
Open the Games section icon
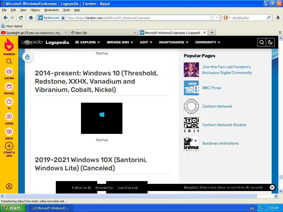click(x=9, y=72)
